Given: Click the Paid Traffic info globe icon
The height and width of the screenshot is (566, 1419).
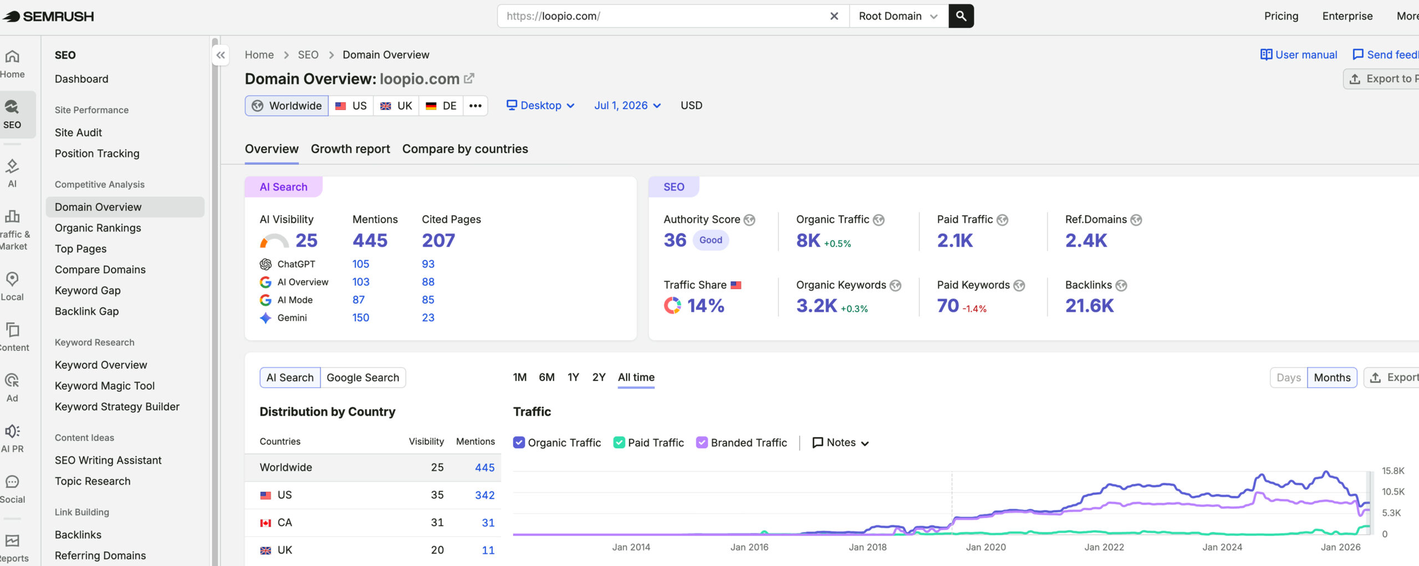Looking at the screenshot, I should click(x=1002, y=220).
